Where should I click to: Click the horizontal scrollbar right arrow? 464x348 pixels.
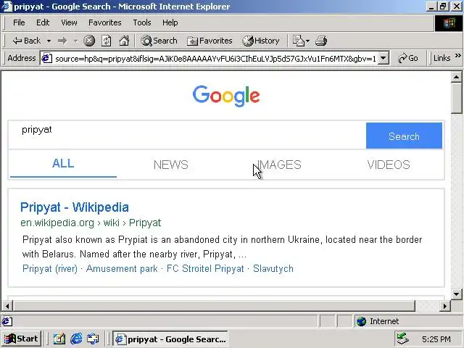coord(444,306)
